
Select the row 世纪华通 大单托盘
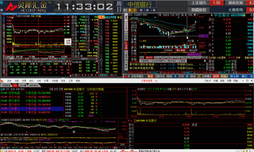(32, 97)
